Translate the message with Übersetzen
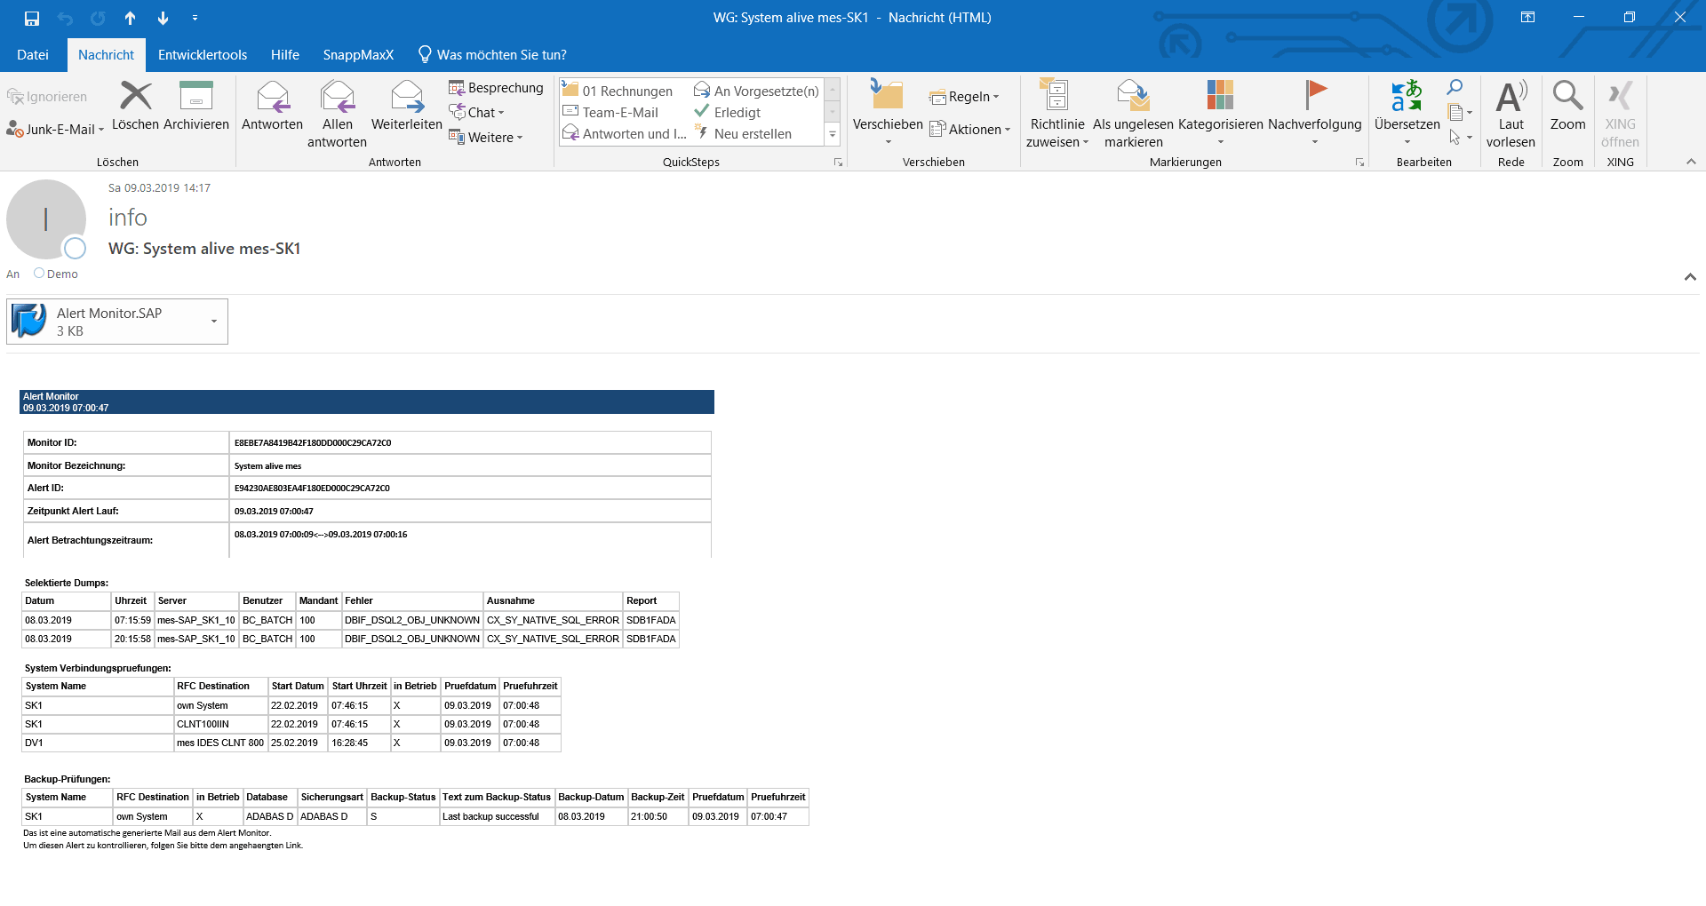Viewport: 1706px width, 906px height. coord(1407,114)
